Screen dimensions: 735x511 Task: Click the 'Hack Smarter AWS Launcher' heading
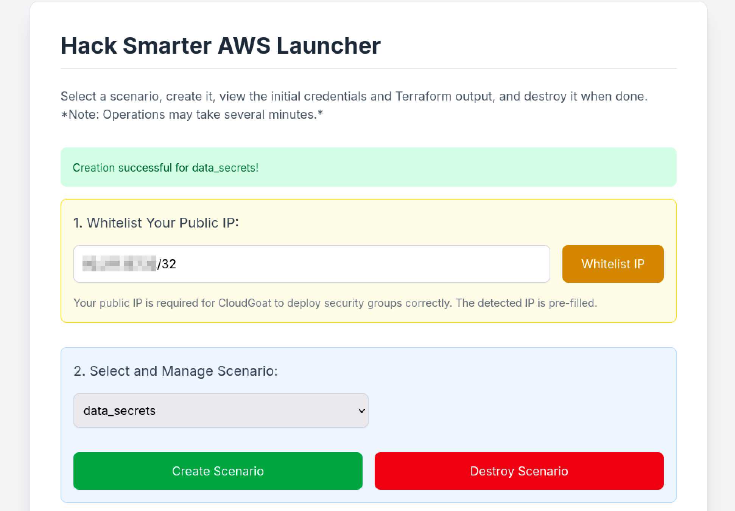click(220, 45)
